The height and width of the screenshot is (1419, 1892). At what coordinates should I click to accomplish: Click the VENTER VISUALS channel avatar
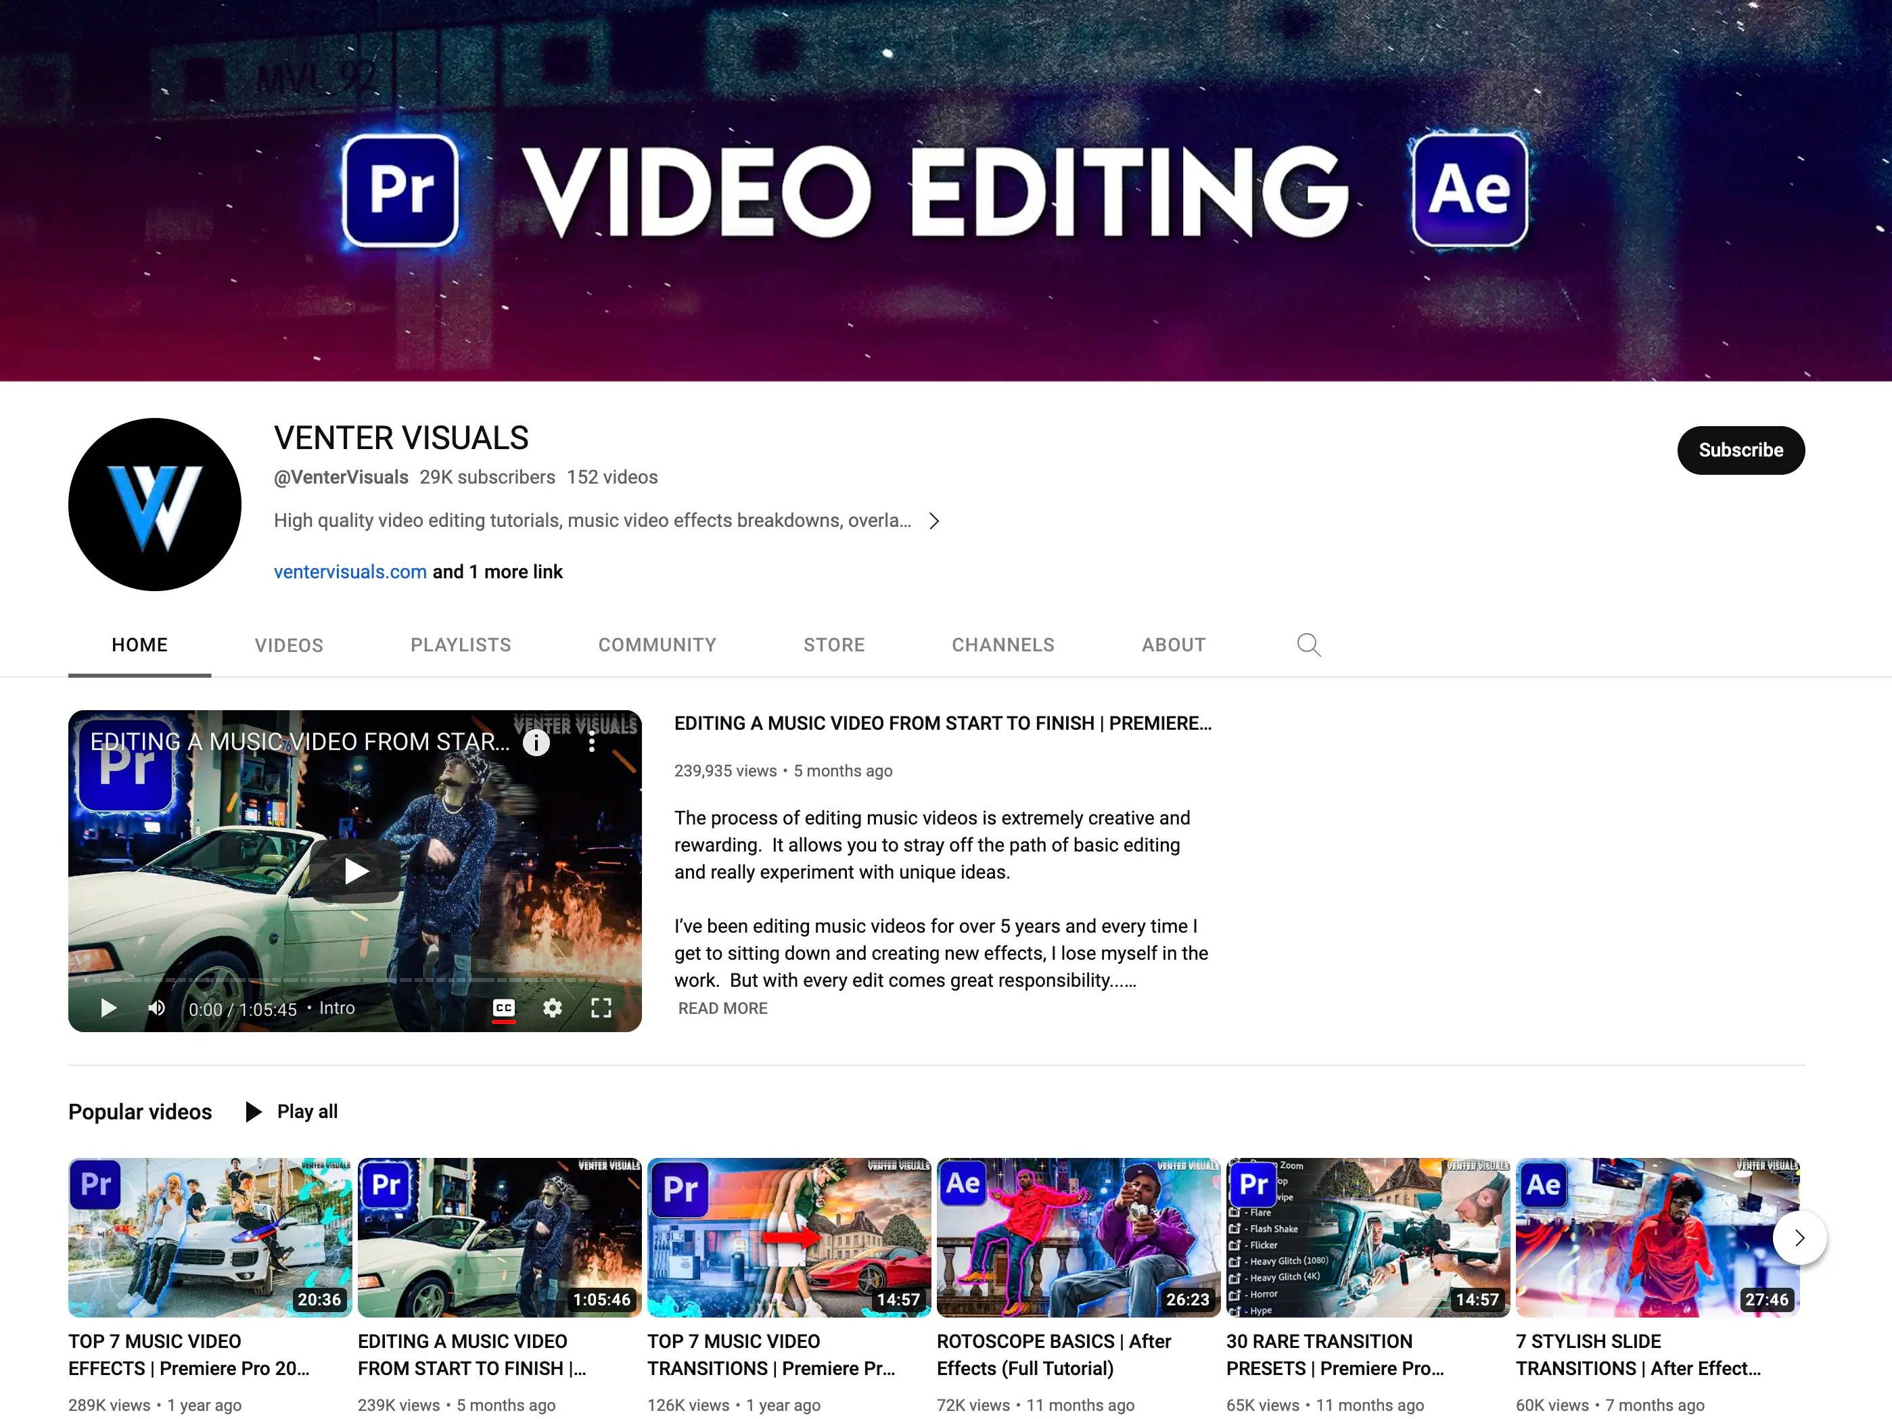tap(155, 505)
